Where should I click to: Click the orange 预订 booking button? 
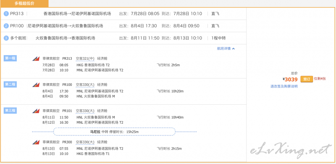click(307, 79)
